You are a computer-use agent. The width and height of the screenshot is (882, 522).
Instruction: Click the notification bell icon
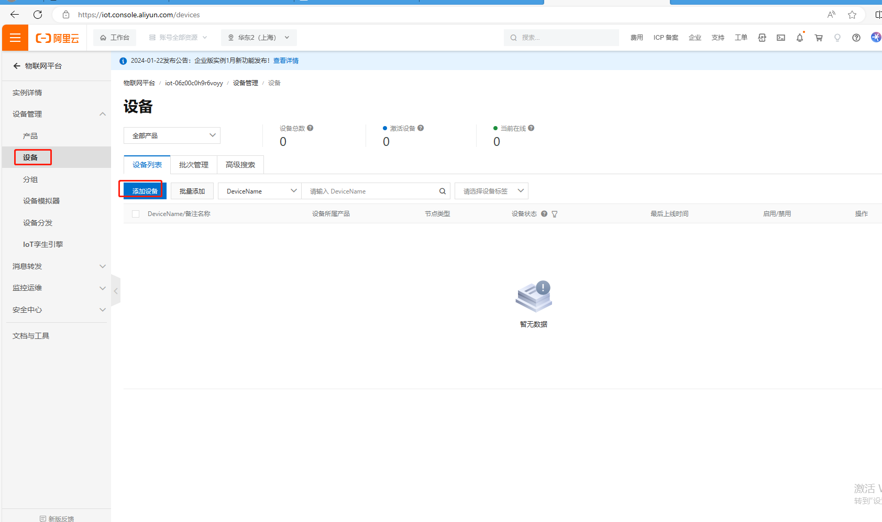[799, 38]
